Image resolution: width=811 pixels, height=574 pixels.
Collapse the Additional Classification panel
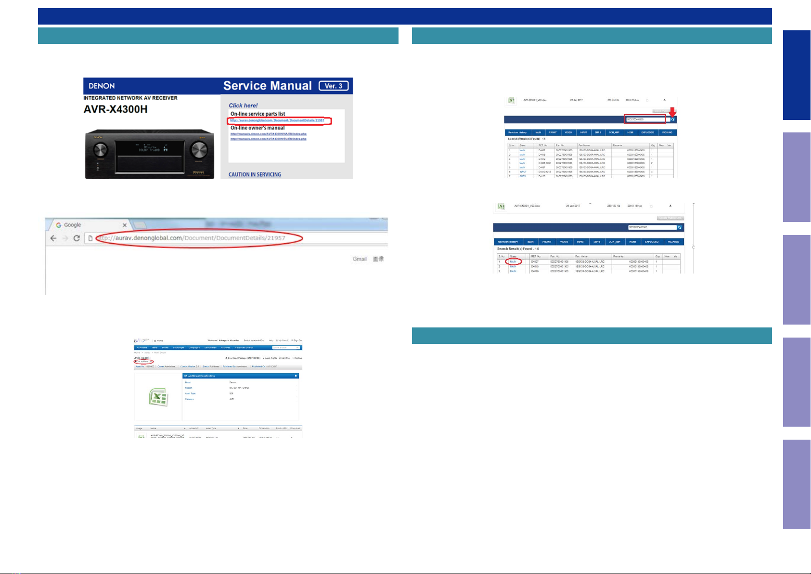(x=296, y=376)
